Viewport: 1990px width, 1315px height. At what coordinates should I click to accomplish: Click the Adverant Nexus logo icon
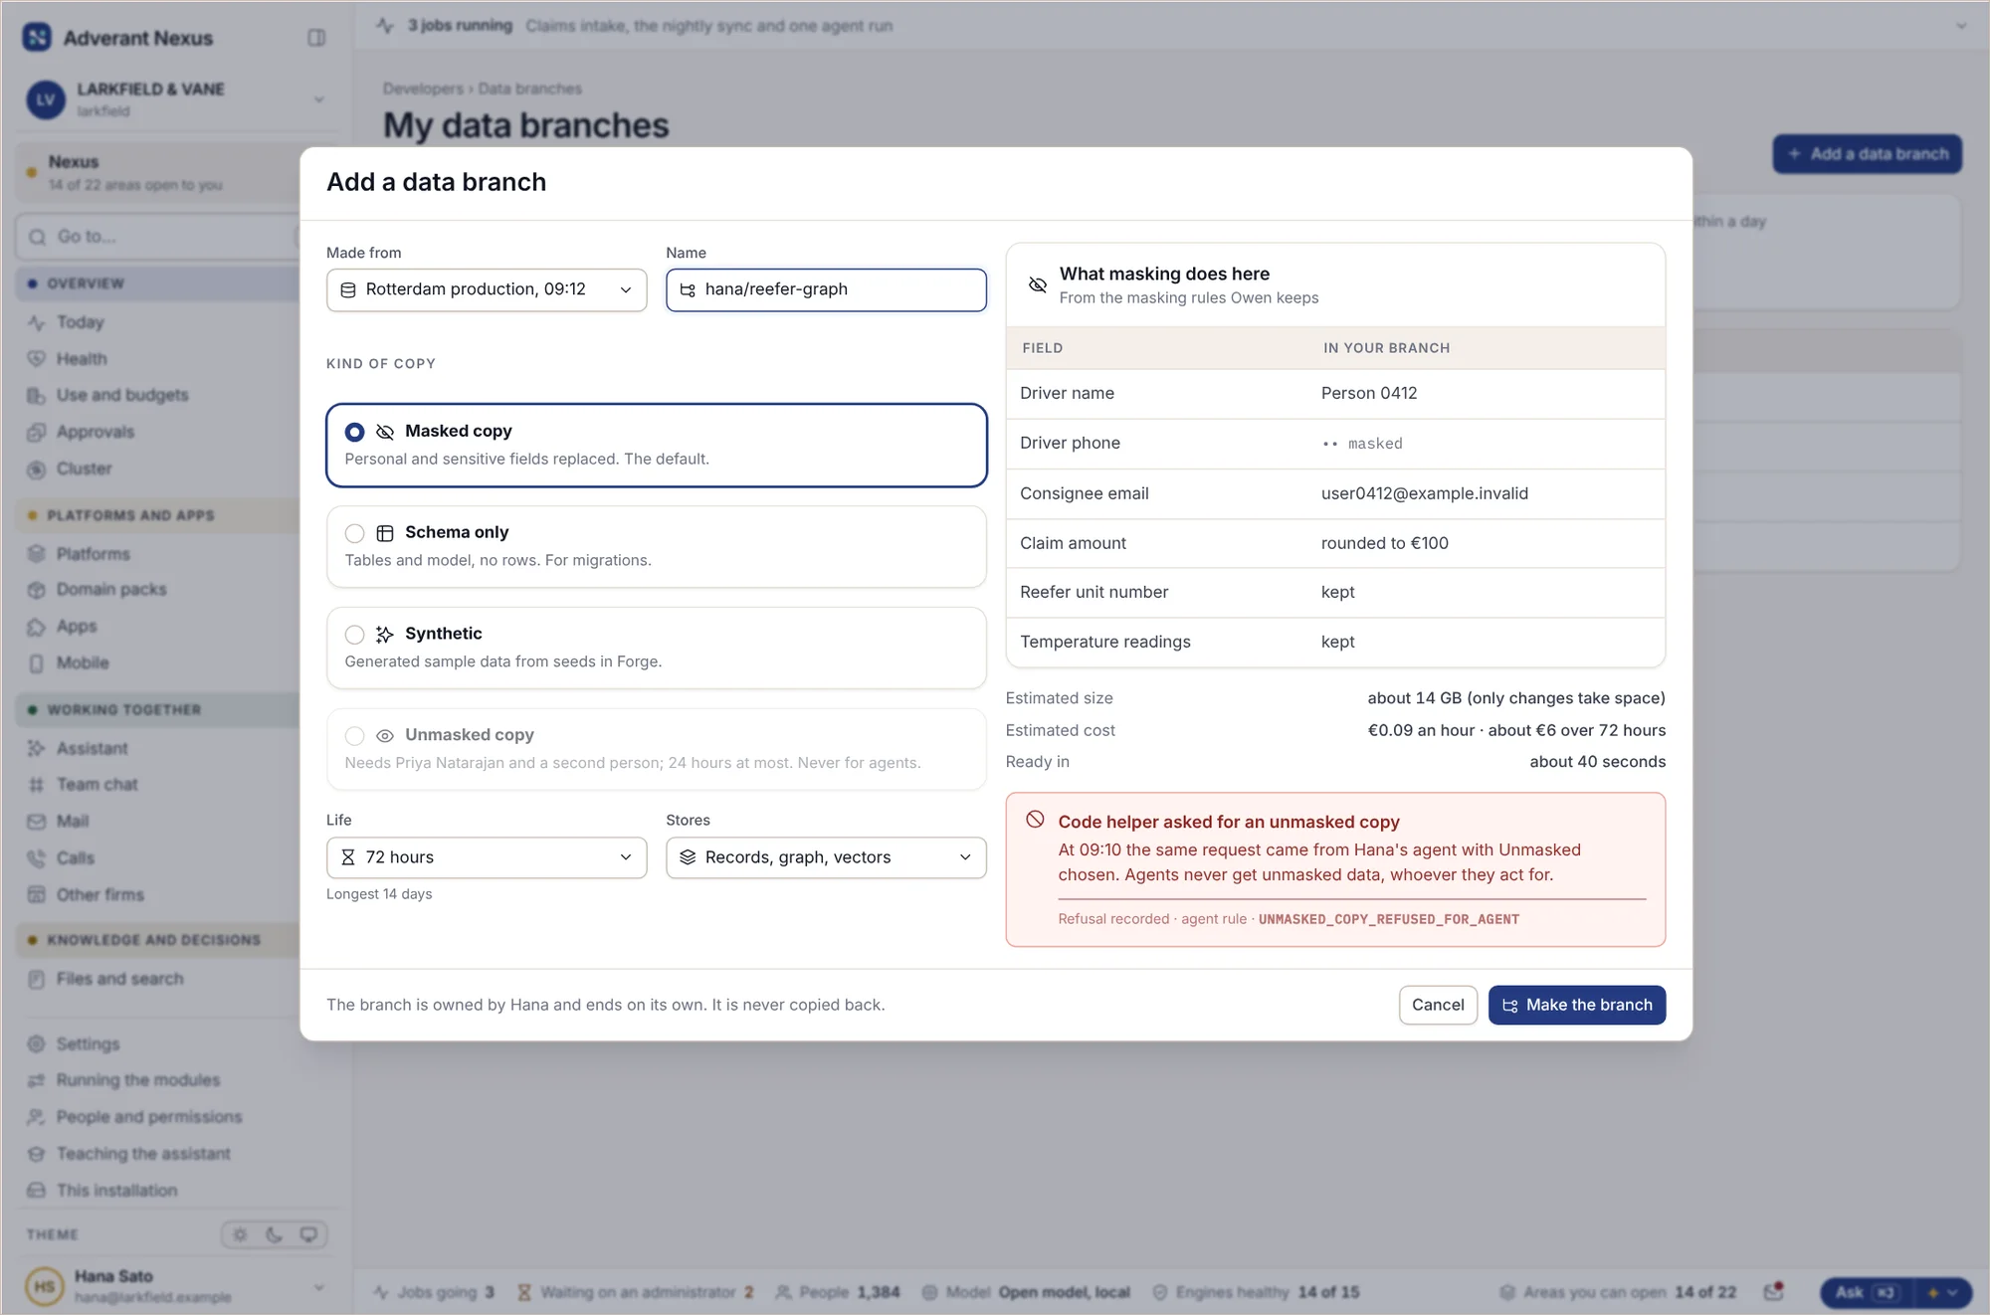pos(37,38)
